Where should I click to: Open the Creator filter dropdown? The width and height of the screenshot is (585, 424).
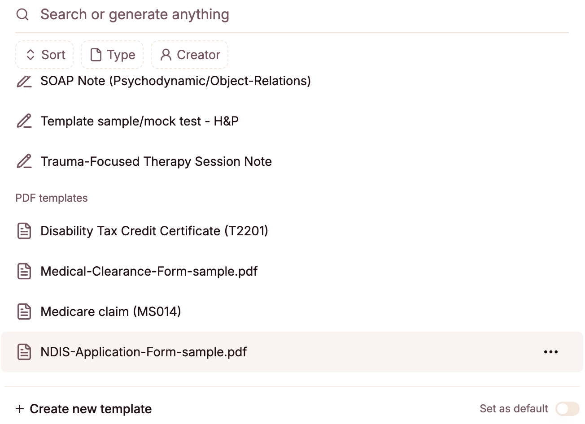click(189, 54)
